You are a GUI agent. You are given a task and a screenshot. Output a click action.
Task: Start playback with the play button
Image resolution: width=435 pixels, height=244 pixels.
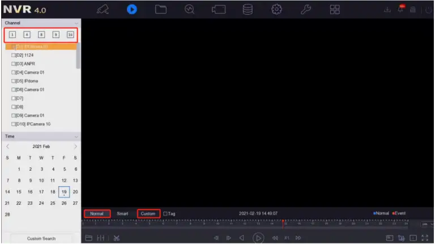coord(258,238)
